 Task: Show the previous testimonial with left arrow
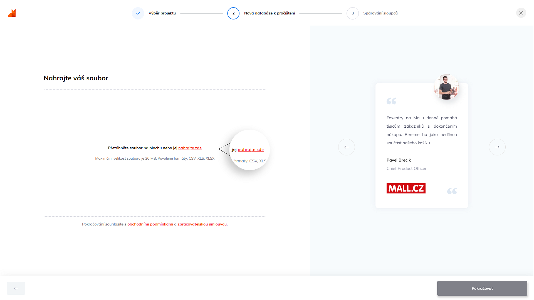tap(346, 147)
